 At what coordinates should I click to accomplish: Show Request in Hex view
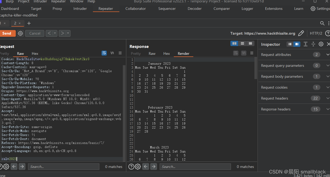[x=35, y=53]
